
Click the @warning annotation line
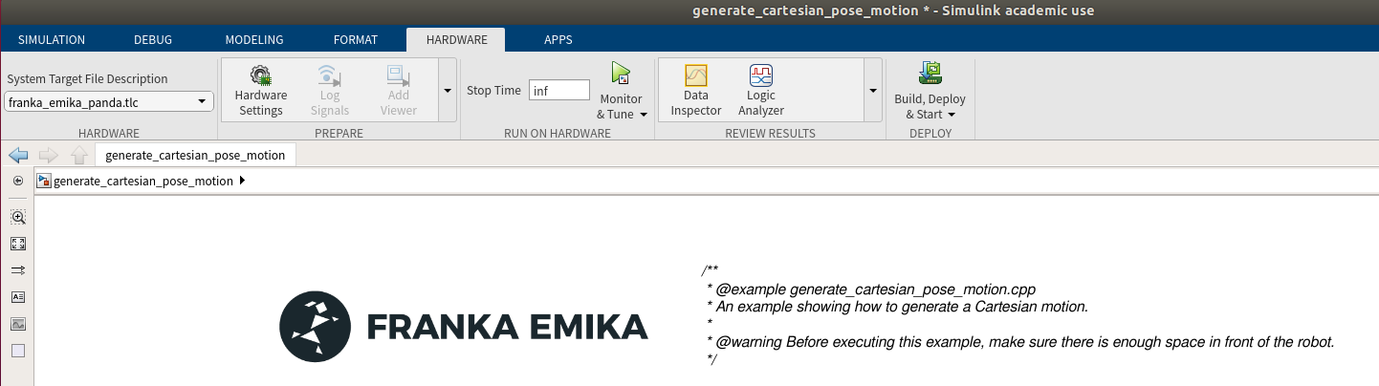click(x=1019, y=342)
